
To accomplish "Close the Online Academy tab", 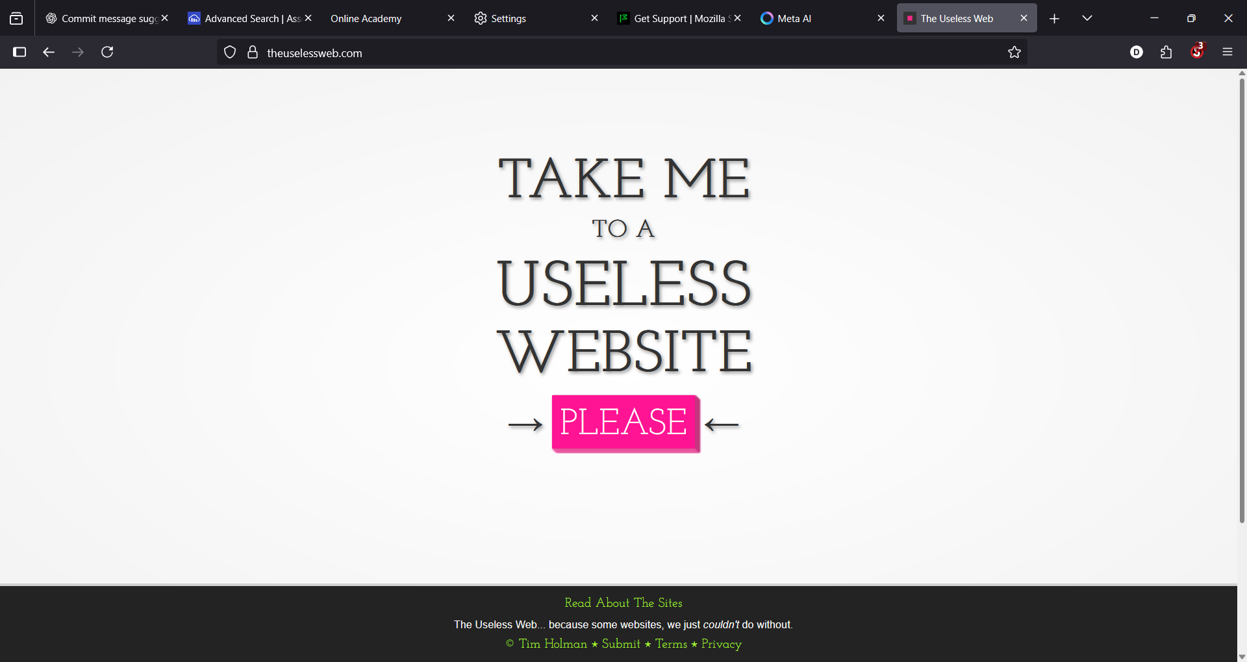I will point(451,18).
